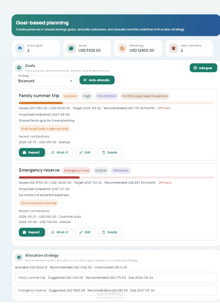220x306 pixels.
Task: Click the target icon beside Remaining
Action: [122, 48]
